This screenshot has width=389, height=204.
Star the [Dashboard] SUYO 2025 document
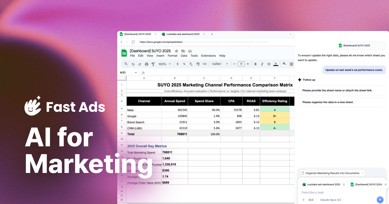pyautogui.click(x=176, y=51)
